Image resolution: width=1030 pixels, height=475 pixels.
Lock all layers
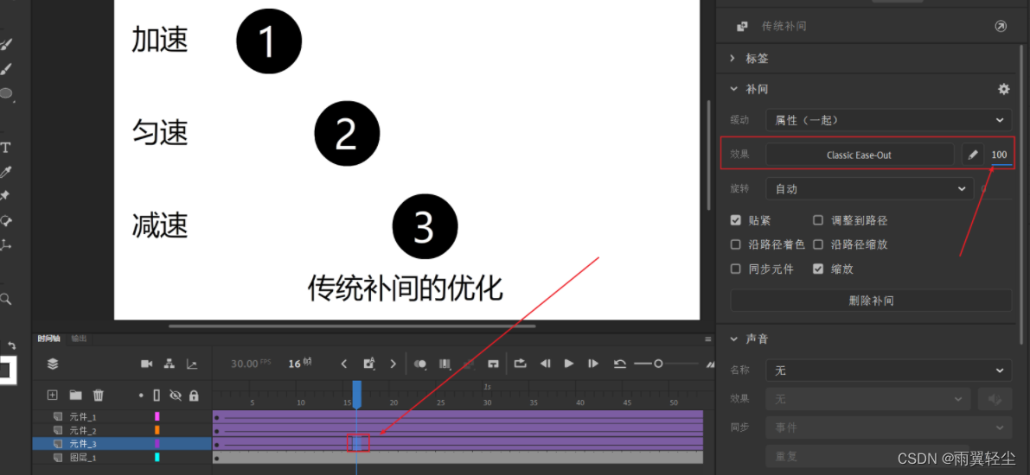(x=194, y=396)
